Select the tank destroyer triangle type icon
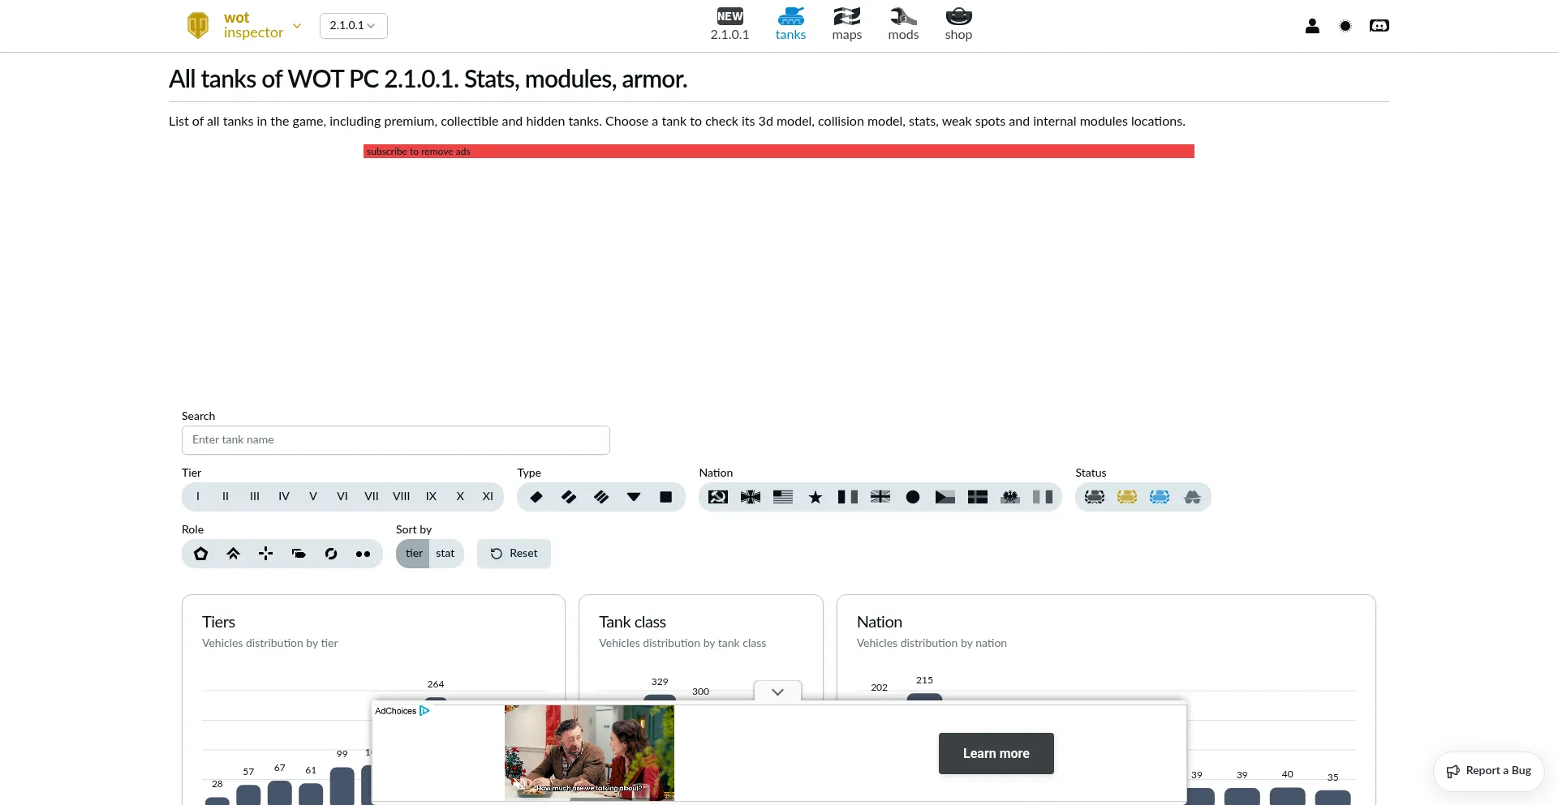Screen dimensions: 1558x805 click(634, 497)
